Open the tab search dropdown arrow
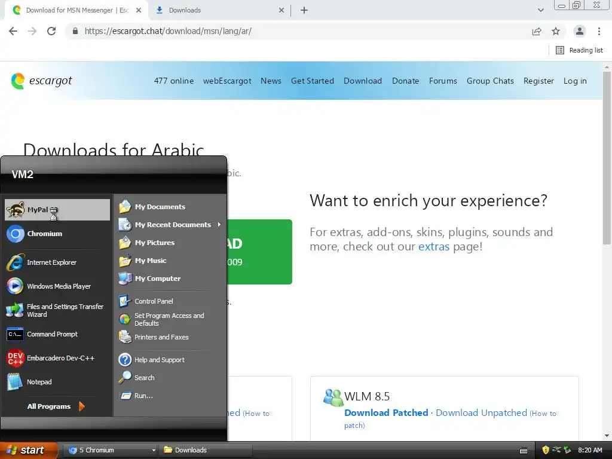The height and width of the screenshot is (459, 612). [x=540, y=10]
